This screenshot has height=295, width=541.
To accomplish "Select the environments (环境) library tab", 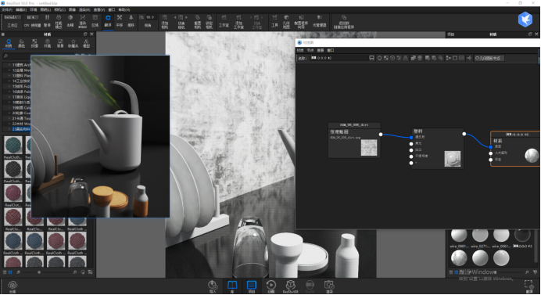I will tap(47, 43).
